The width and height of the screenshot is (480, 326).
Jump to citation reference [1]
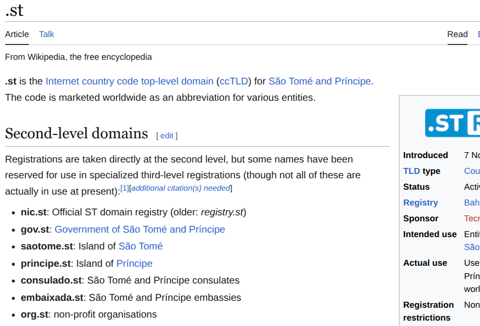coord(124,188)
